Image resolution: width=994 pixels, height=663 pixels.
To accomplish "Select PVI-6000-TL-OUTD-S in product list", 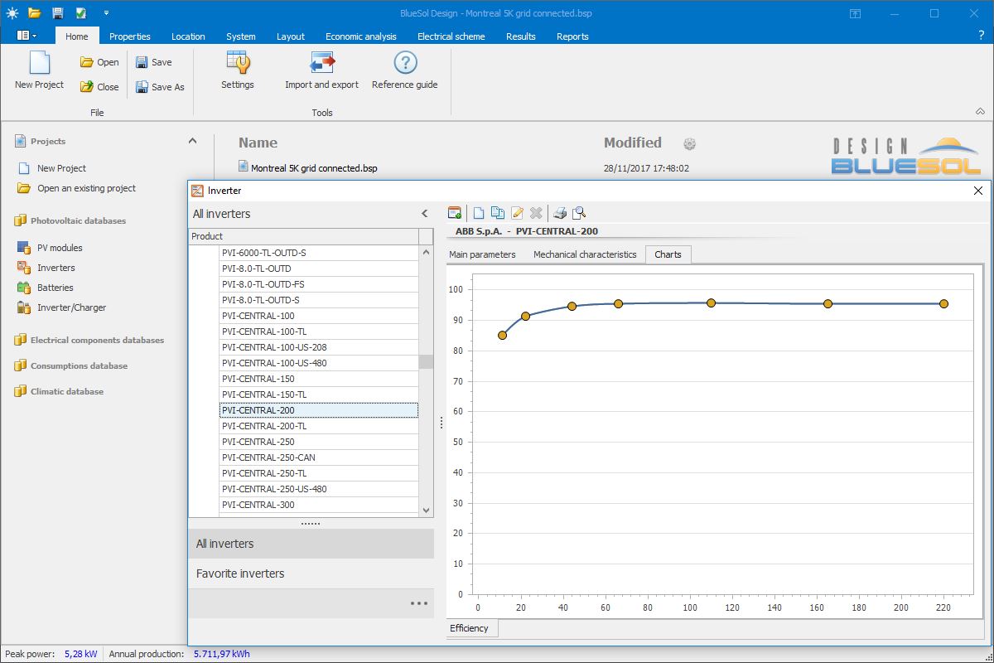I will [x=319, y=253].
